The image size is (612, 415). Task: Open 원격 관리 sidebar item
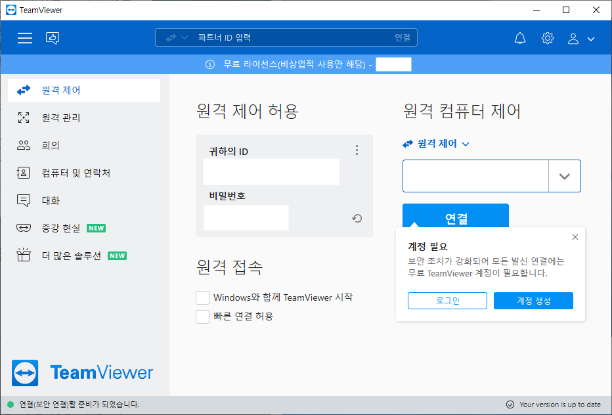[x=84, y=118]
